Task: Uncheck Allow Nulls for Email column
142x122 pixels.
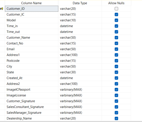Action: tap(116, 49)
